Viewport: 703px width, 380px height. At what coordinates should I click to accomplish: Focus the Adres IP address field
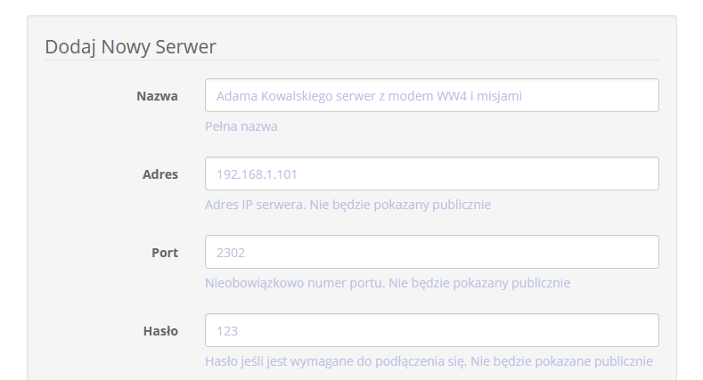click(432, 174)
